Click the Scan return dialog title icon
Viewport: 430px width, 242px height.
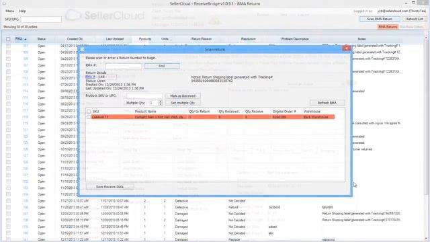coord(82,49)
